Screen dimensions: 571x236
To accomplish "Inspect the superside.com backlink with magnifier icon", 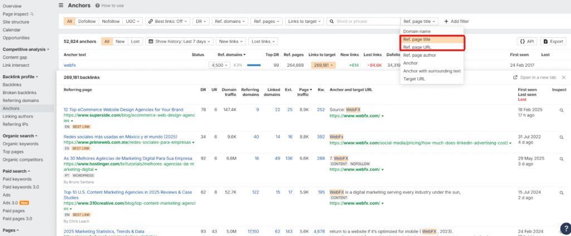I will 562,110.
